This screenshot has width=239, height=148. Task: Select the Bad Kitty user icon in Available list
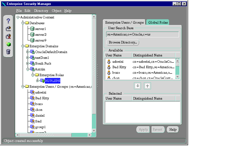(109, 67)
